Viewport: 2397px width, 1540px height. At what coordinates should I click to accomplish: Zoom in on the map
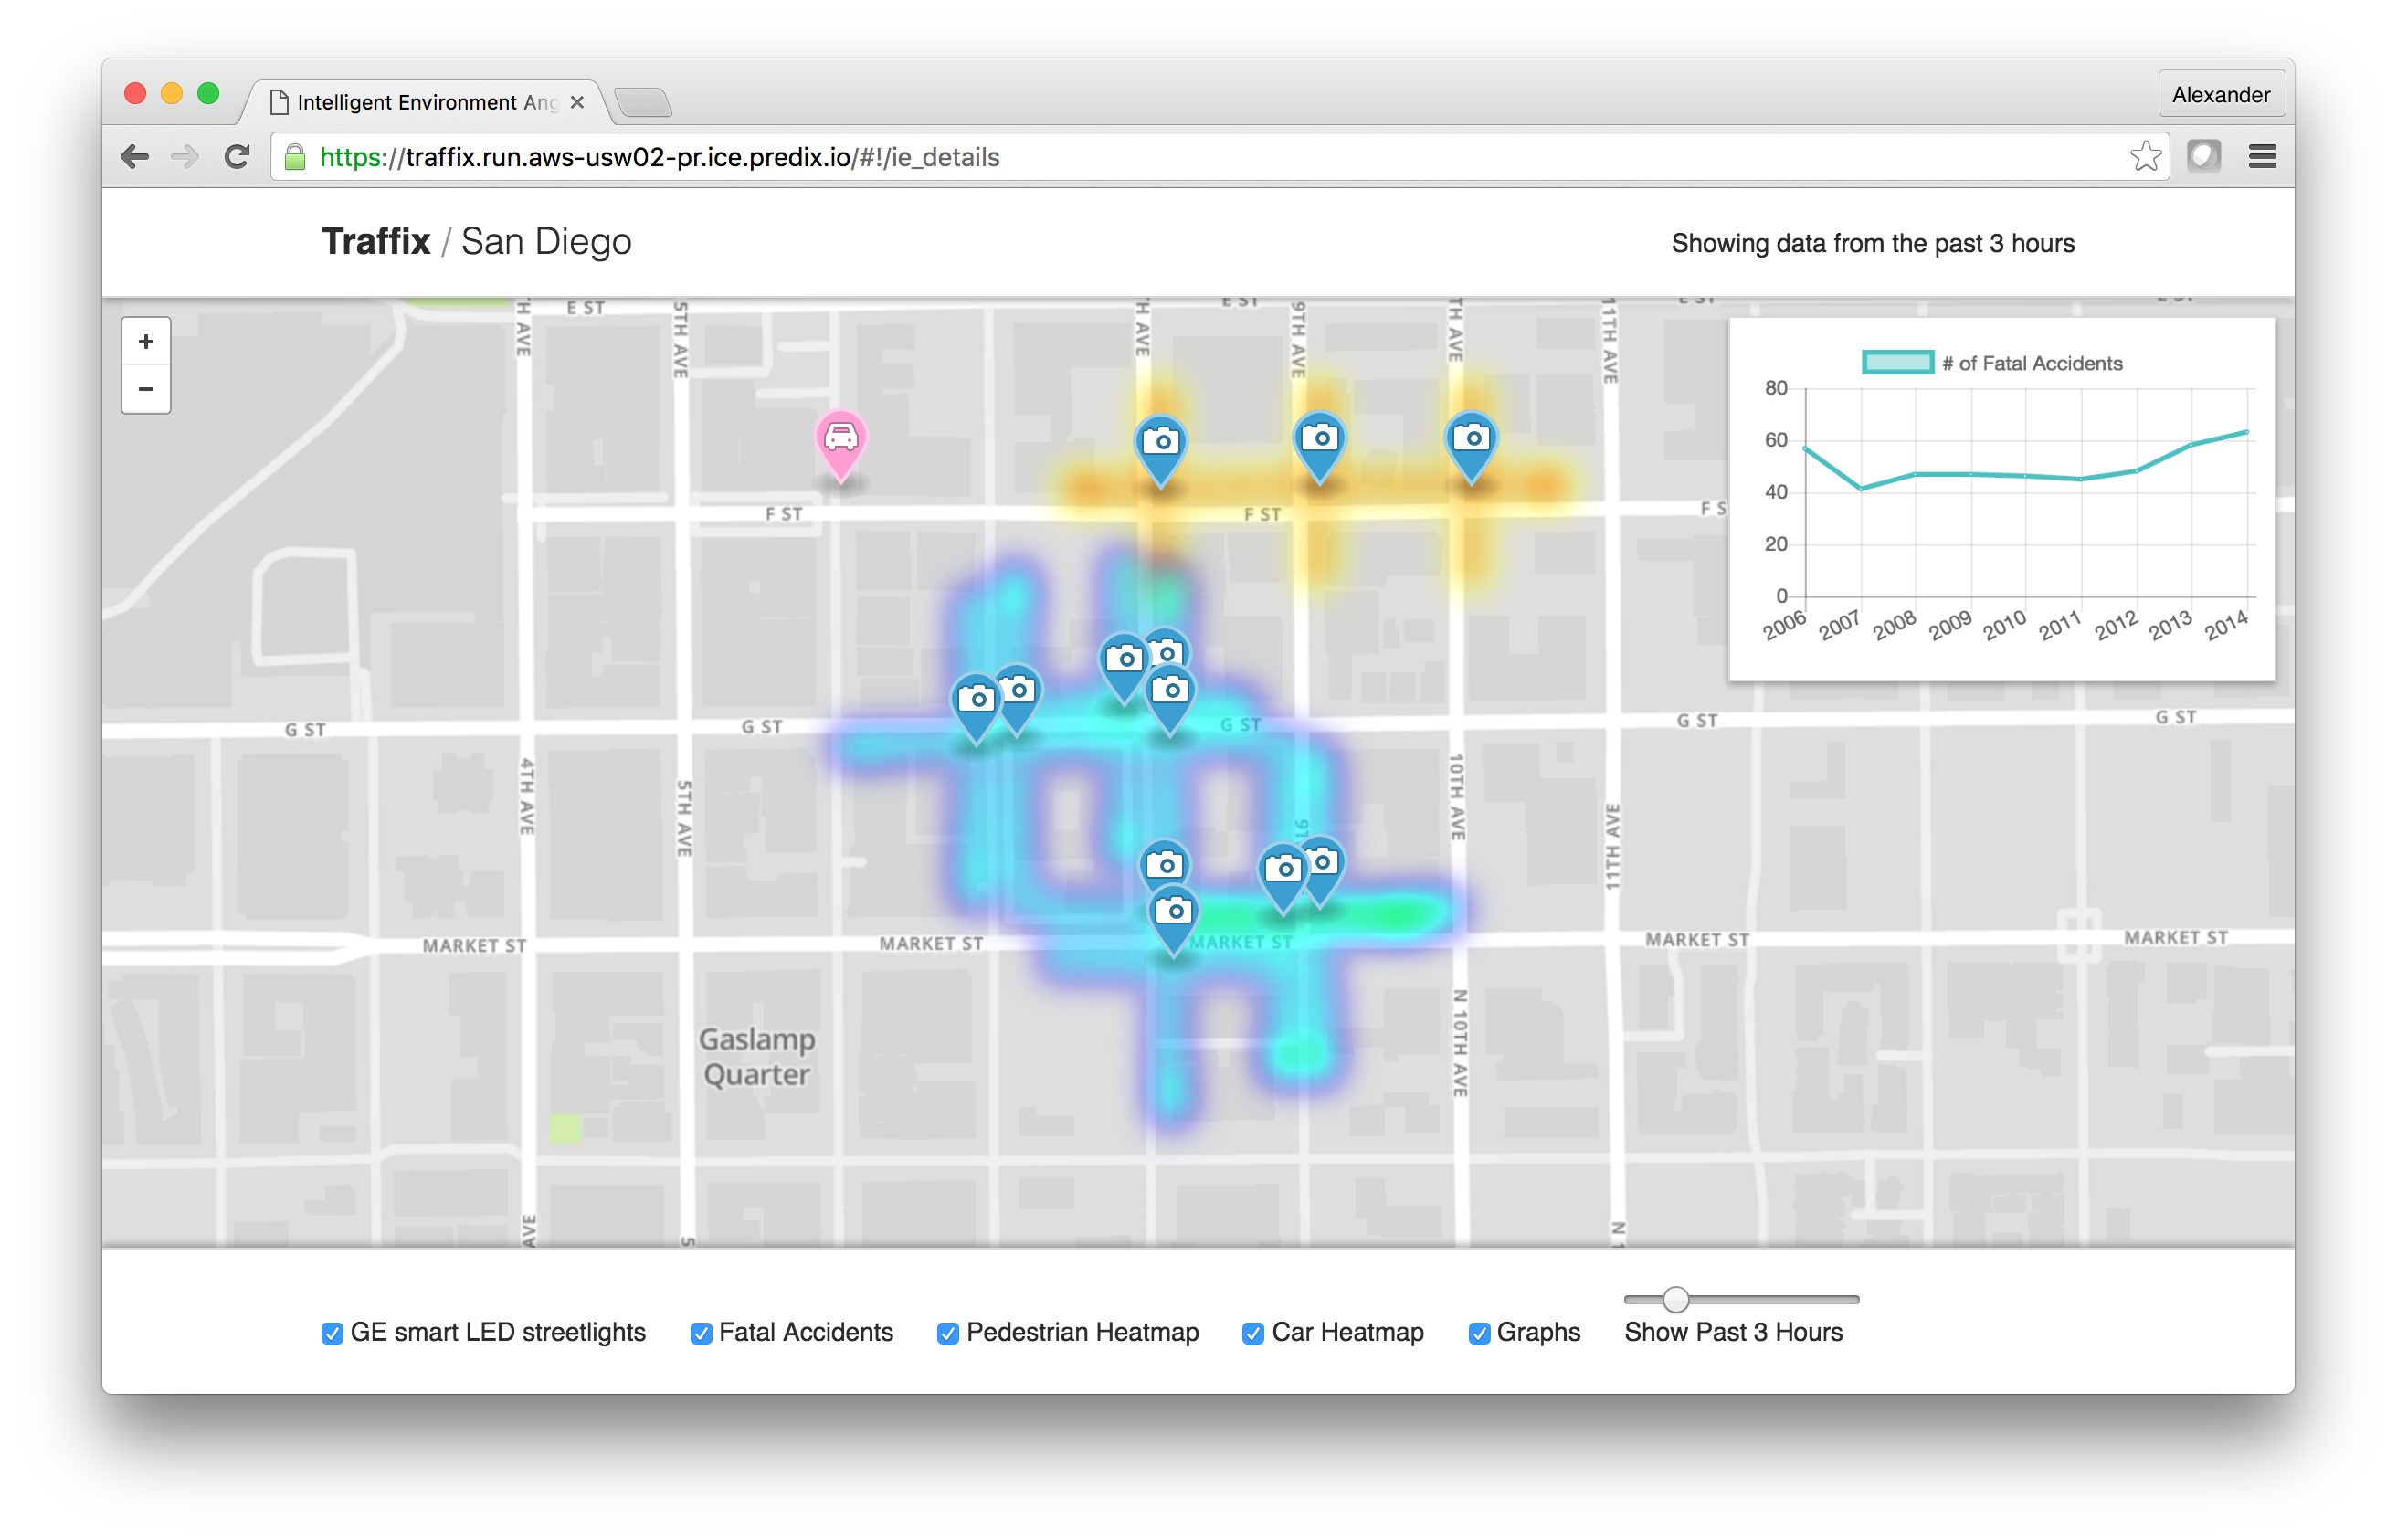[146, 342]
